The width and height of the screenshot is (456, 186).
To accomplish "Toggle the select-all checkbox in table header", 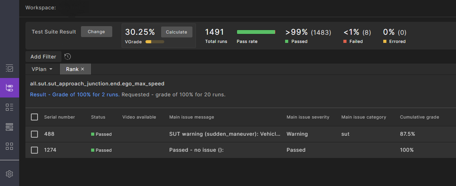I will tap(34, 117).
